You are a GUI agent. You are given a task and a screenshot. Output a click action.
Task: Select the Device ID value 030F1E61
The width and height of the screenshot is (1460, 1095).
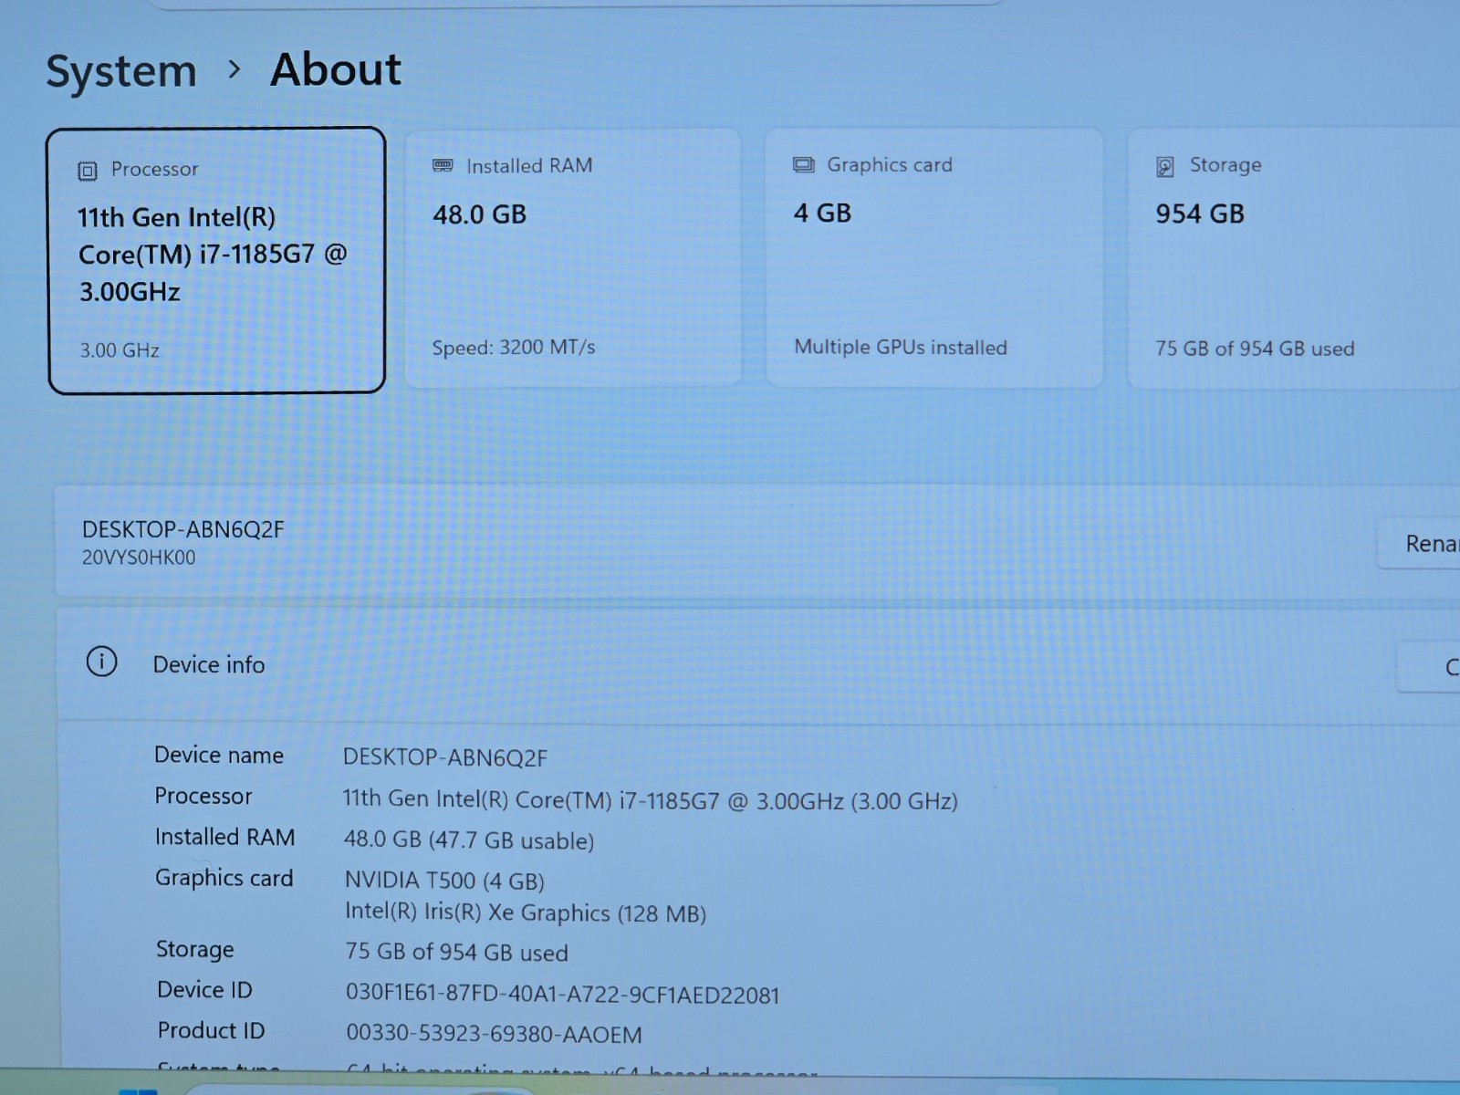563,995
